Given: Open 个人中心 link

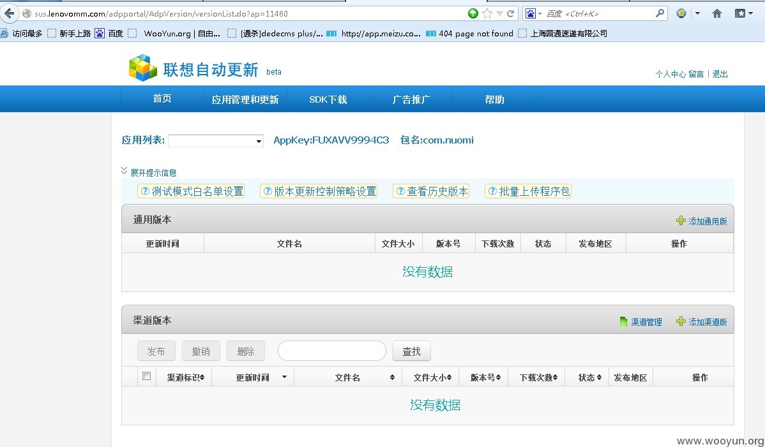Looking at the screenshot, I should pos(670,74).
